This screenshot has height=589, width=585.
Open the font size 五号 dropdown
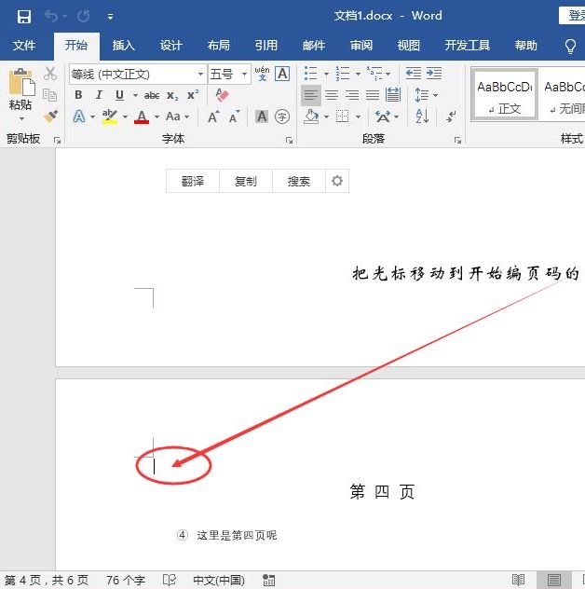click(x=245, y=75)
